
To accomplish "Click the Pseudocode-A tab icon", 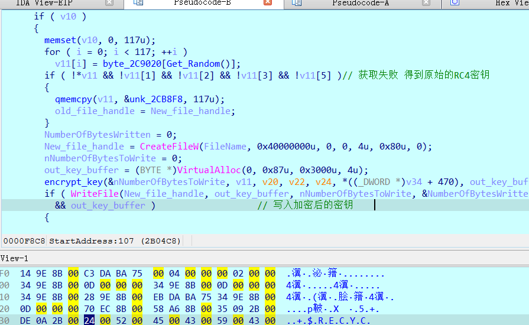I will coord(296,3).
